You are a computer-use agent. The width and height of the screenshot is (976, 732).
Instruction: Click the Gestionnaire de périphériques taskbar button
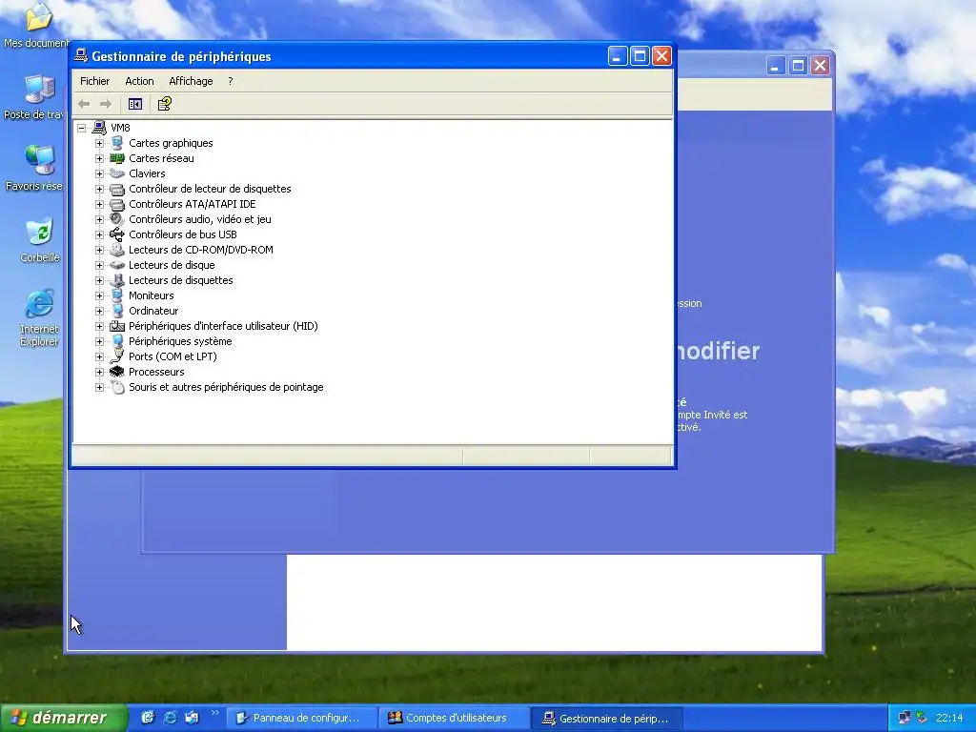tap(607, 718)
